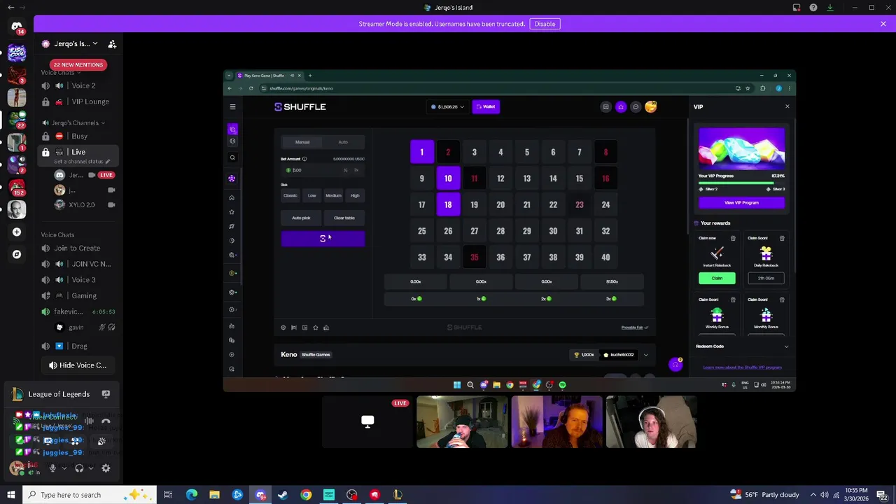Click the user avatar in Shuffle header

[x=651, y=106]
